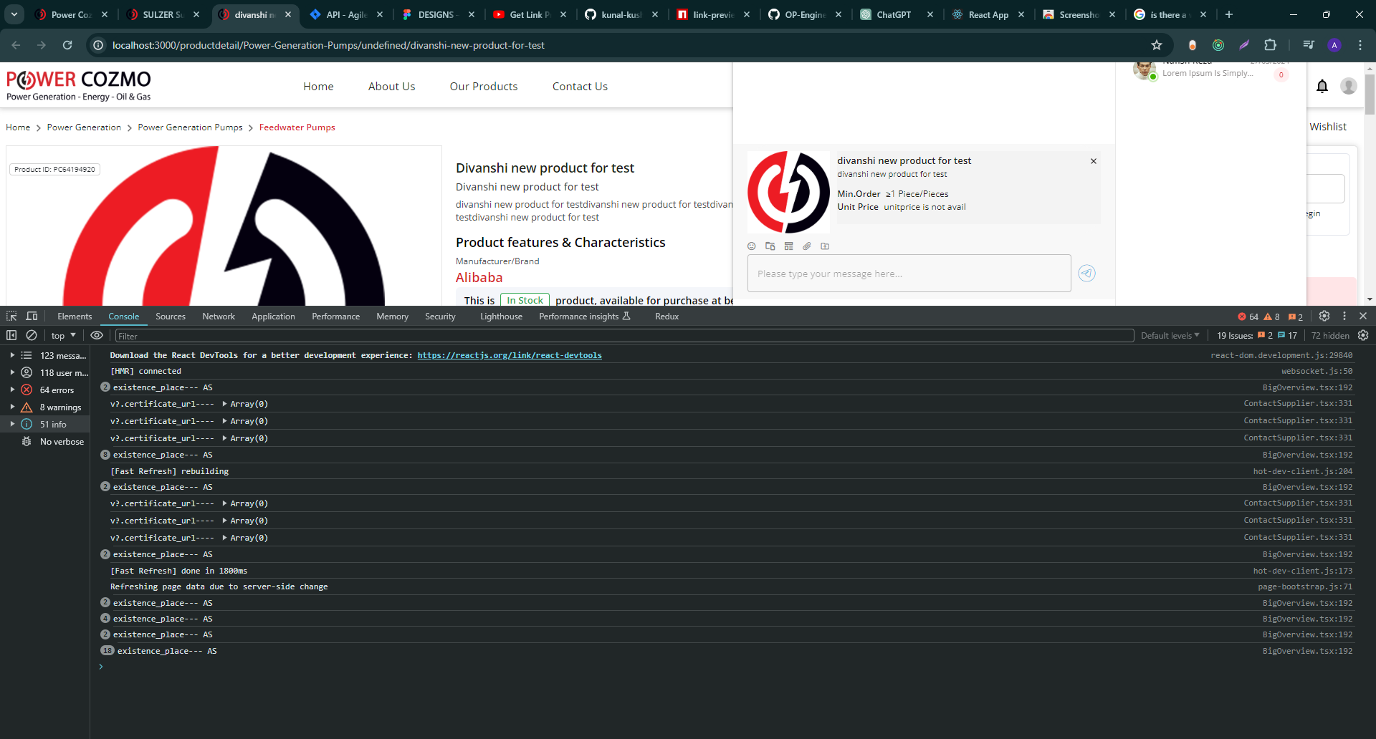Click the attachment paperclip icon in chat

[807, 246]
